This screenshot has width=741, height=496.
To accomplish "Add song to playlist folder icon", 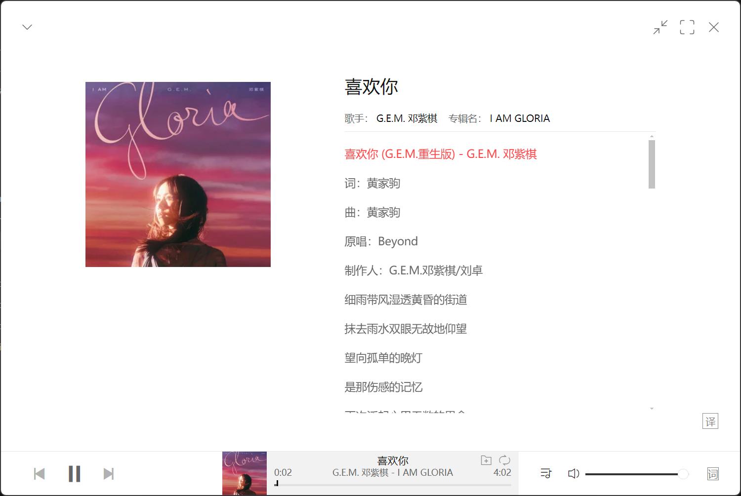I will pyautogui.click(x=486, y=460).
